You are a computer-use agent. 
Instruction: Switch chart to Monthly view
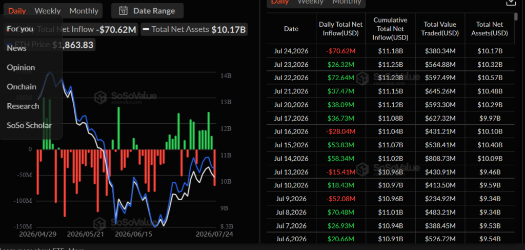pos(84,11)
